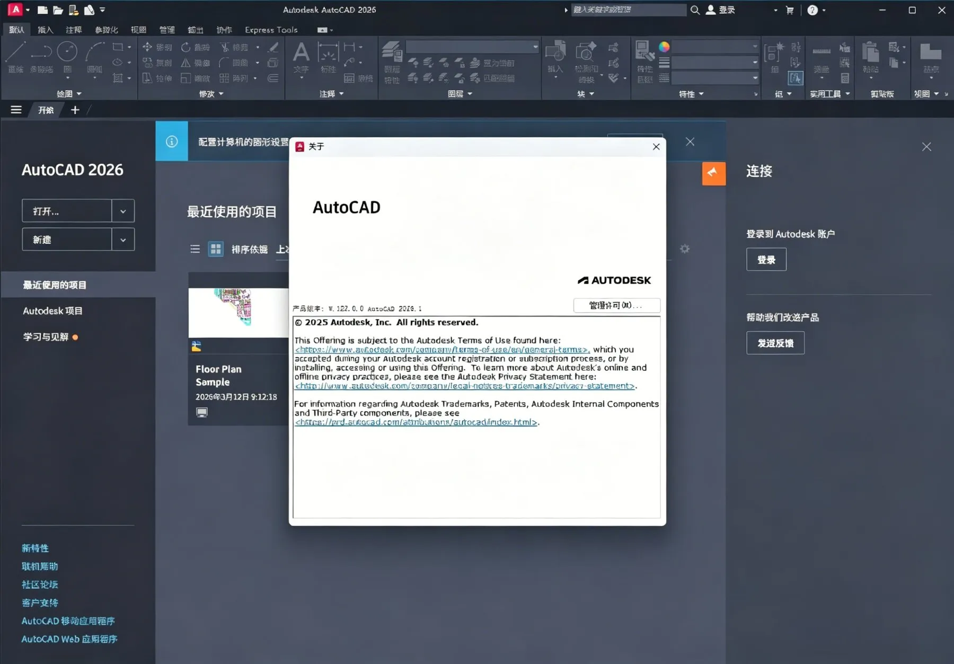Open the Express Tools ribbon tab
The image size is (954, 664).
tap(271, 30)
